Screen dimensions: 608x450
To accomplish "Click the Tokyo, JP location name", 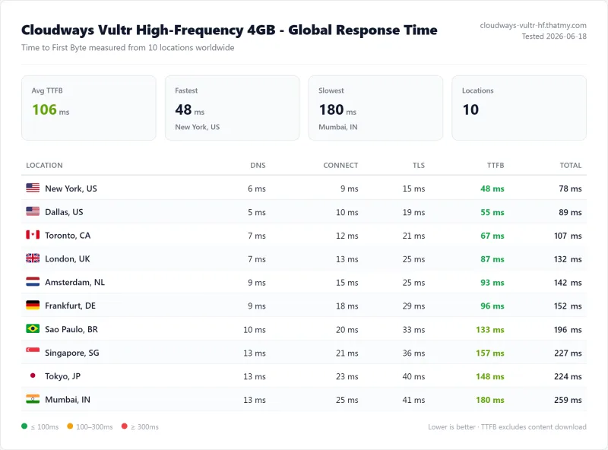I will click(x=62, y=376).
